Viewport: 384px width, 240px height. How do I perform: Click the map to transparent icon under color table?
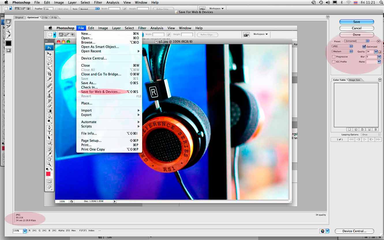[349, 129]
